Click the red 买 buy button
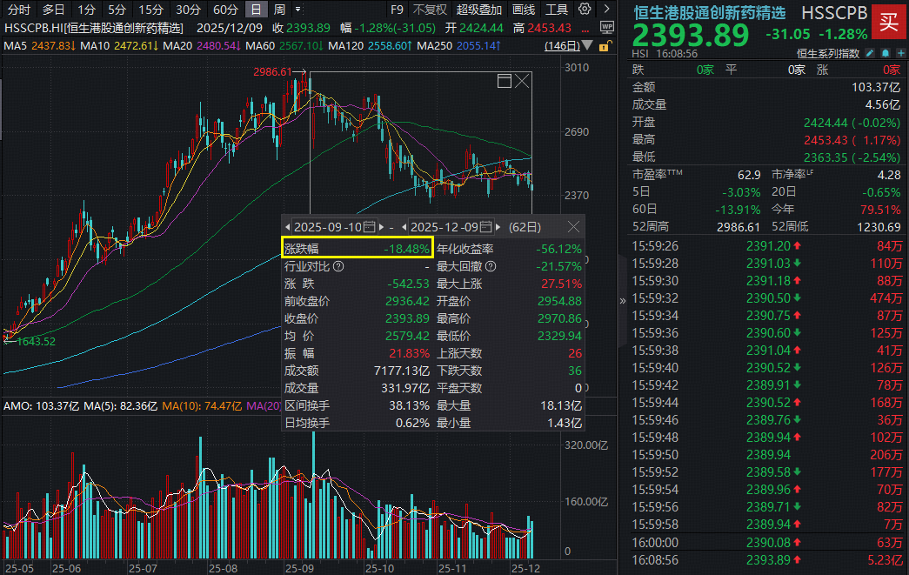This screenshot has height=575, width=909. 886,23
